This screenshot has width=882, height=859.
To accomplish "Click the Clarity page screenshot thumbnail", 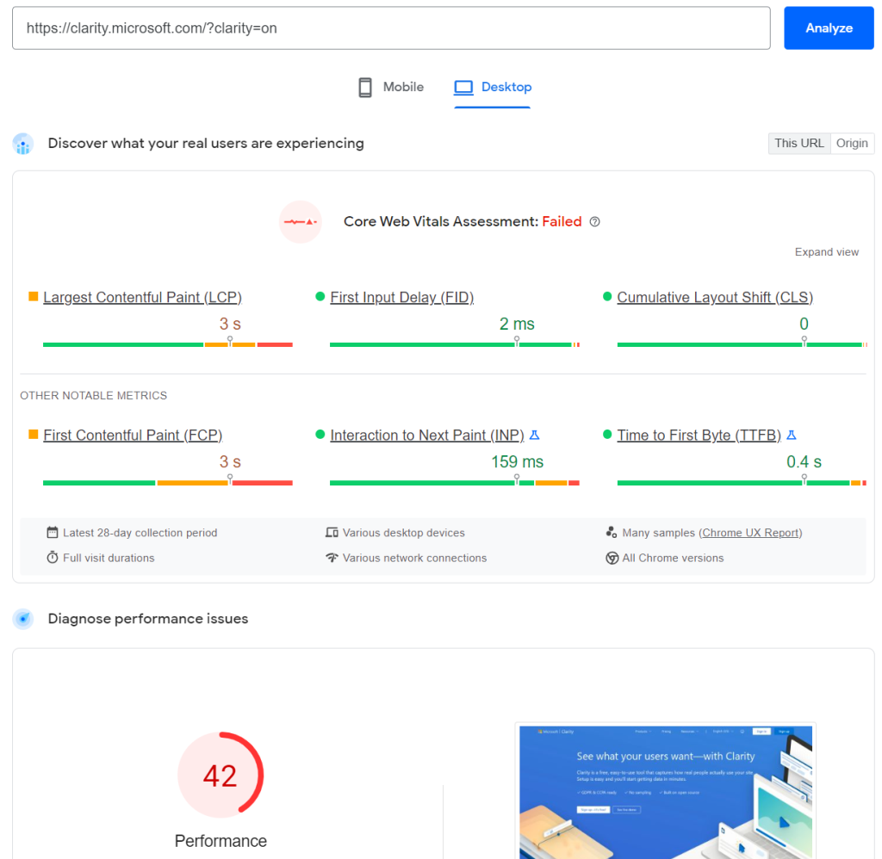I will (x=666, y=792).
